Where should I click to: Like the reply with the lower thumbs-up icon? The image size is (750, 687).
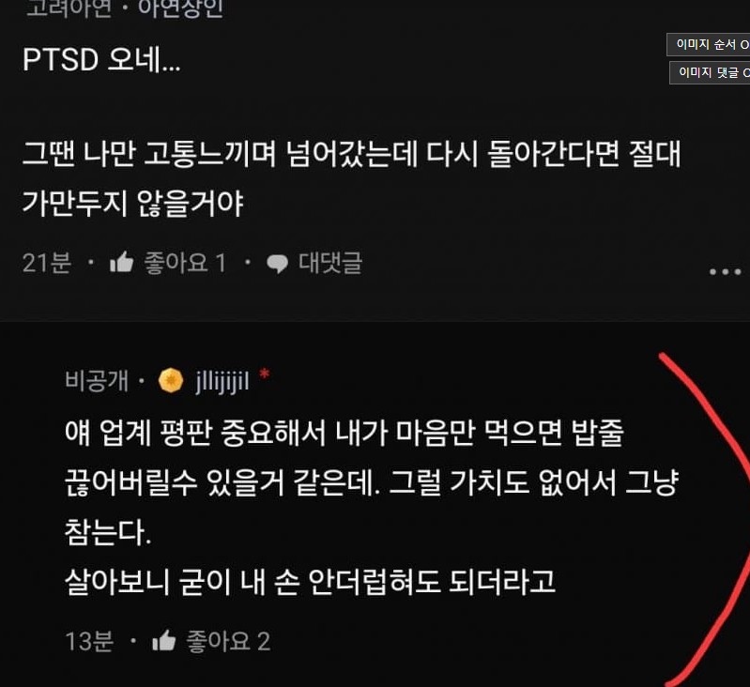pos(164,641)
